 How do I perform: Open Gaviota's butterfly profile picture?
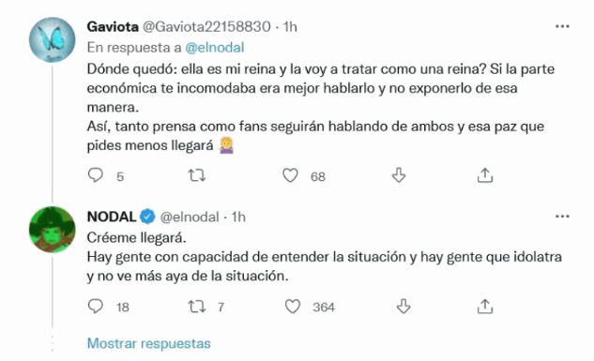[x=53, y=39]
